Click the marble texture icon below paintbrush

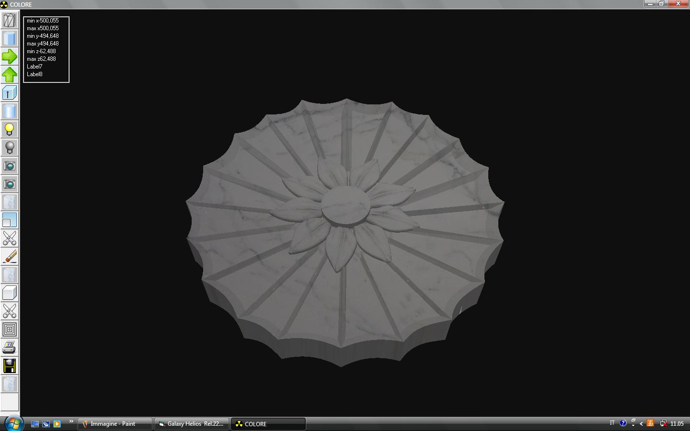coord(10,275)
